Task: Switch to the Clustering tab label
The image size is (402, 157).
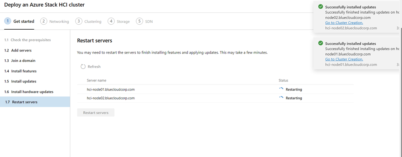Action: (93, 21)
